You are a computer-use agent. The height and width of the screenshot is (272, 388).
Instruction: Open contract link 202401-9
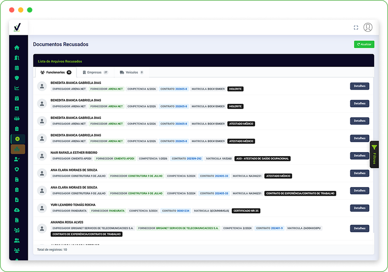pos(276,229)
